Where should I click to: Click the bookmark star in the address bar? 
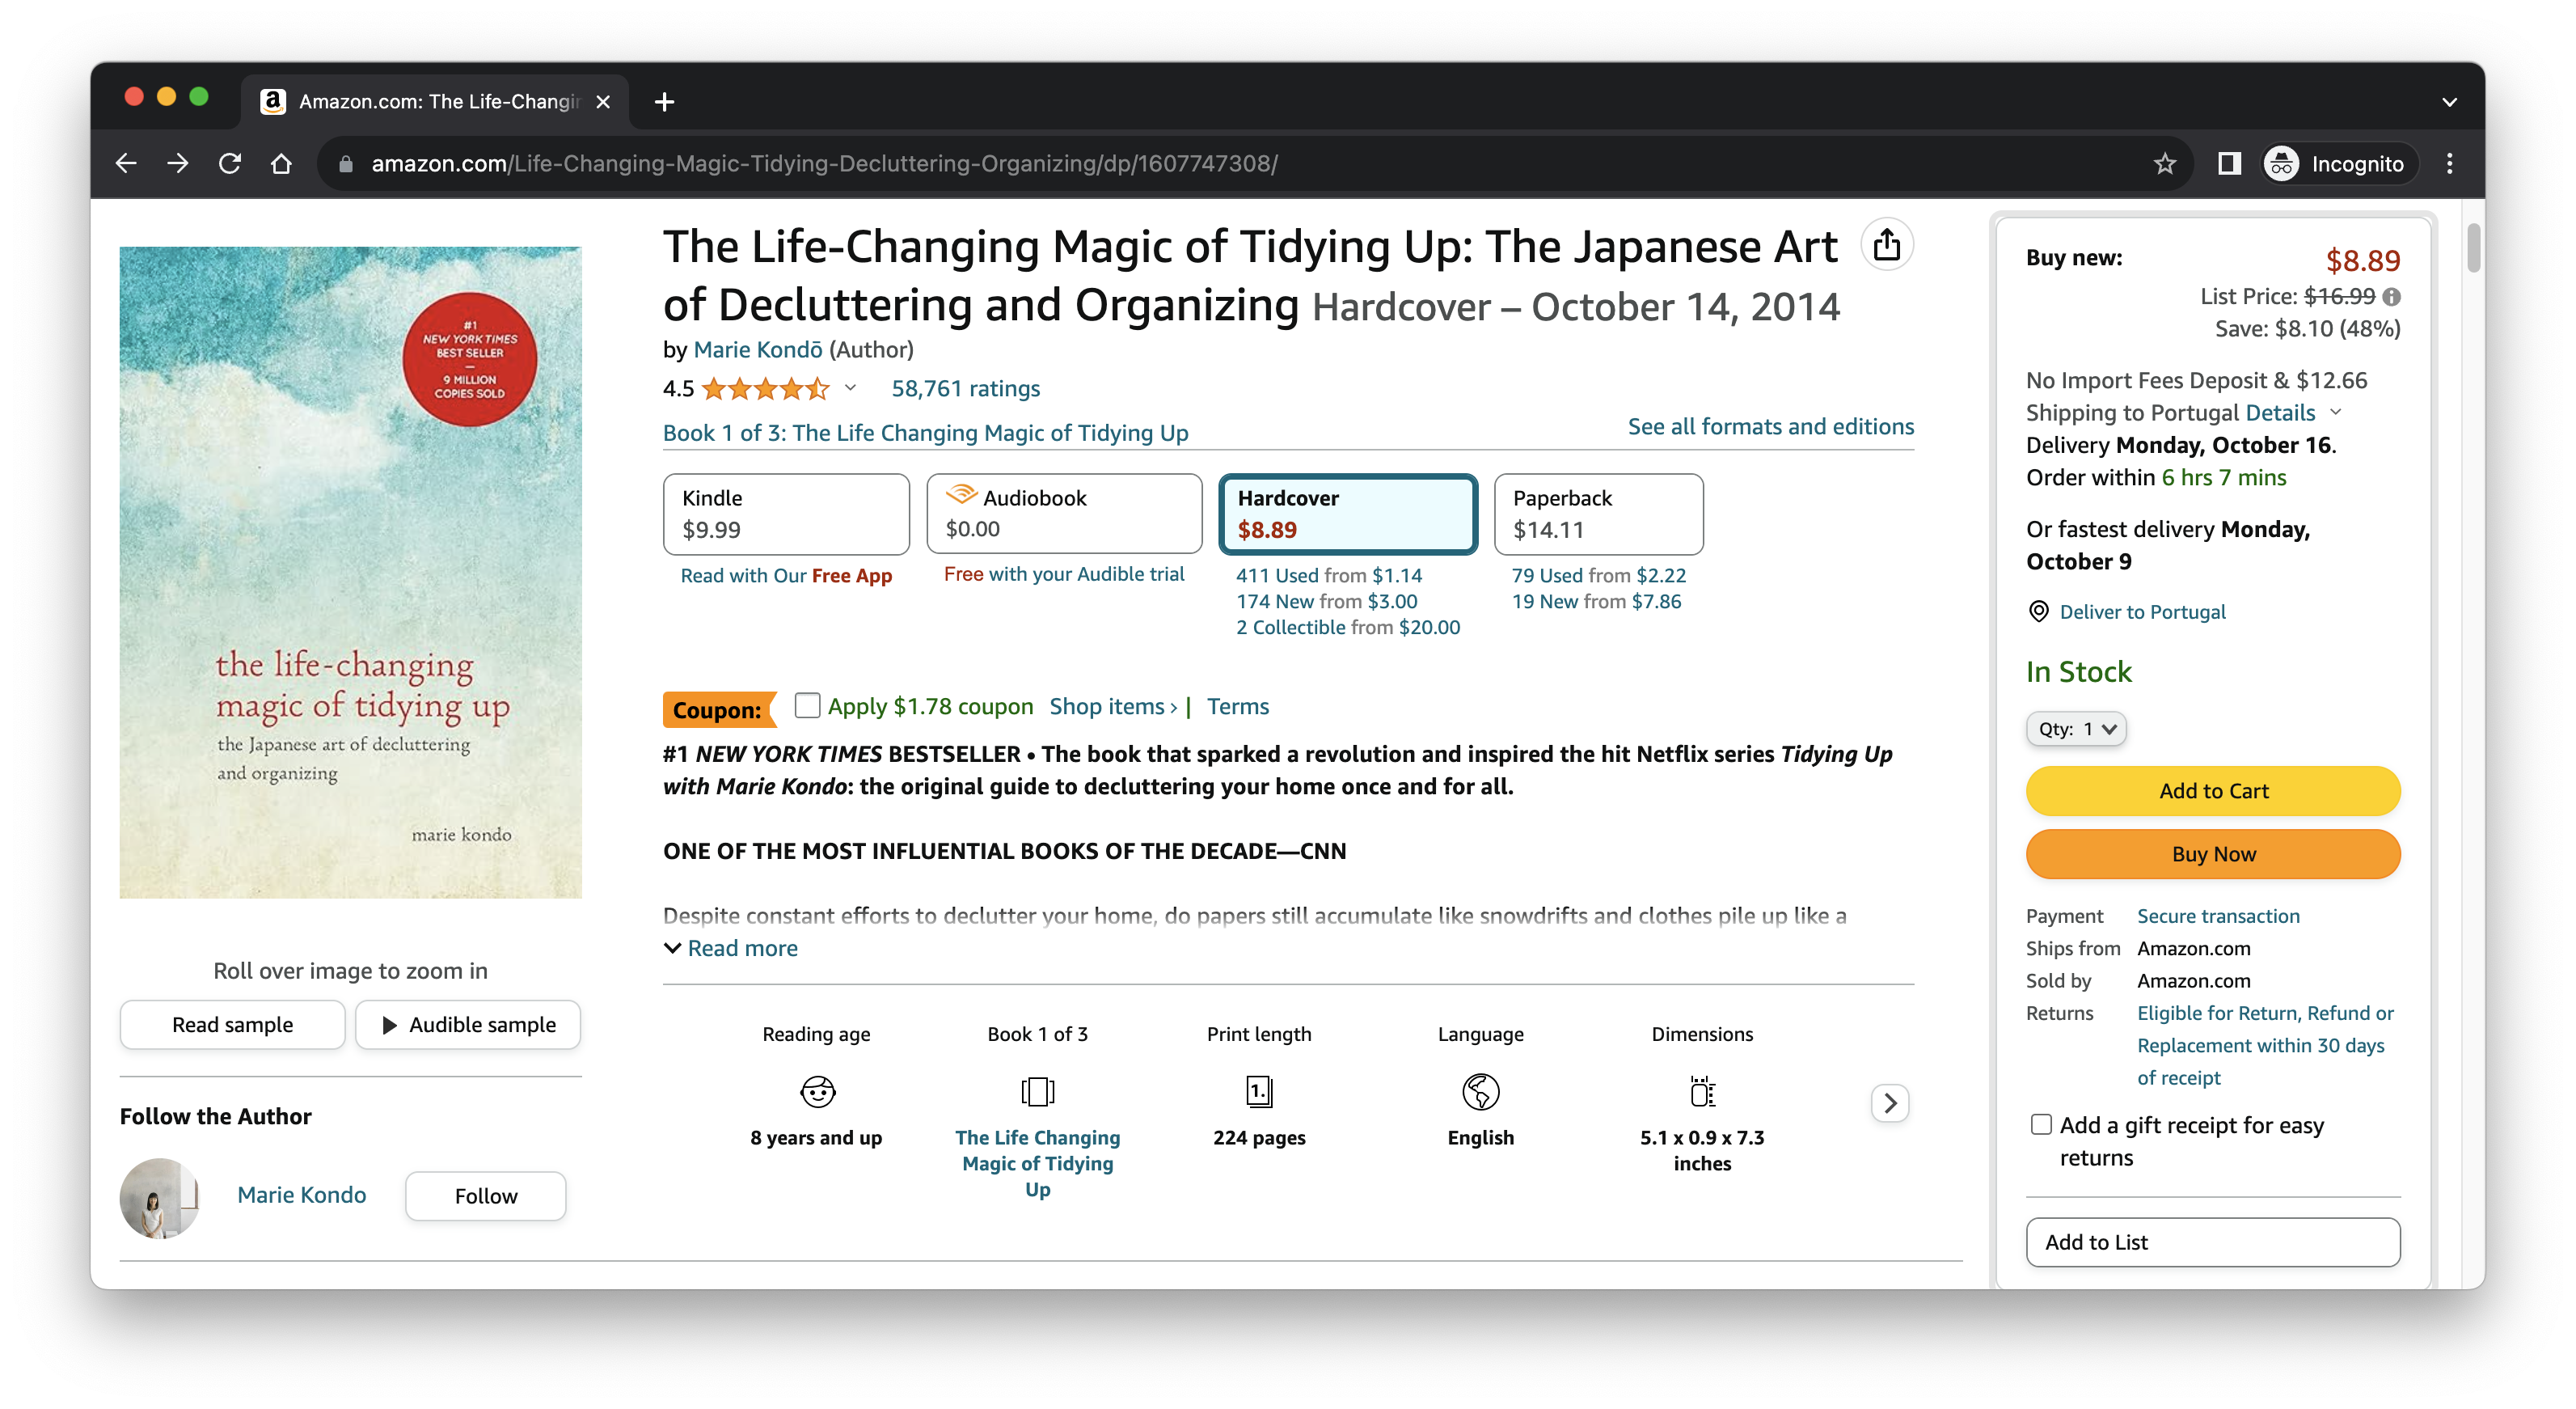(2165, 163)
